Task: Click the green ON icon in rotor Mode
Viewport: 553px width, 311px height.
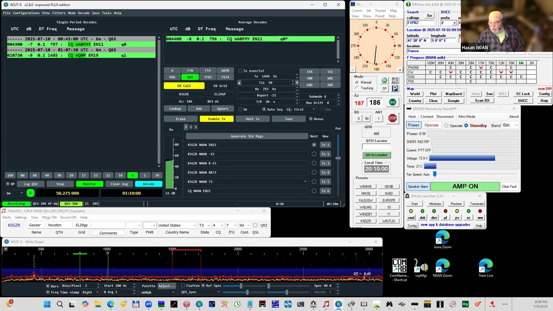Action: click(x=384, y=80)
